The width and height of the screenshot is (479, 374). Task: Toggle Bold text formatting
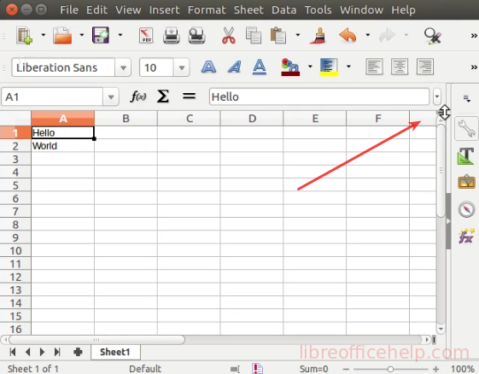point(208,67)
